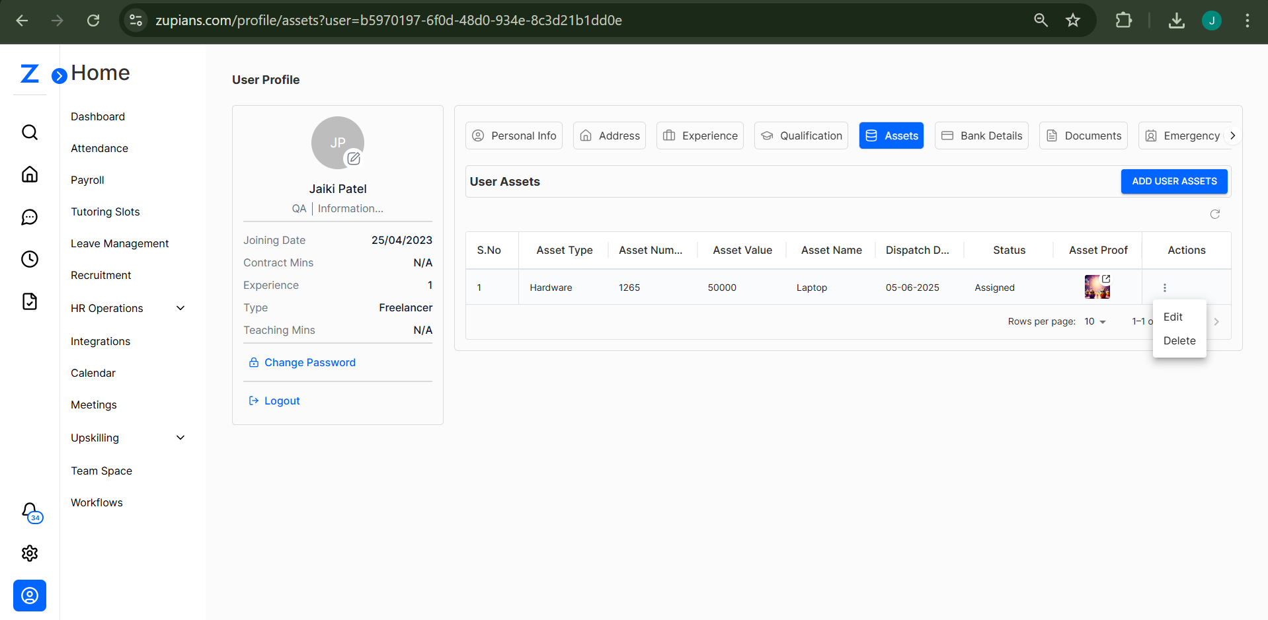Refresh the user assets table
Screen dimensions: 1268x620
coord(1214,214)
